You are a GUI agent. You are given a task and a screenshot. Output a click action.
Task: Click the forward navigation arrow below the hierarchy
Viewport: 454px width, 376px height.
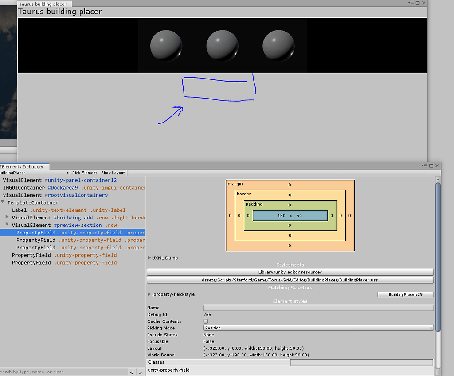coord(141,372)
